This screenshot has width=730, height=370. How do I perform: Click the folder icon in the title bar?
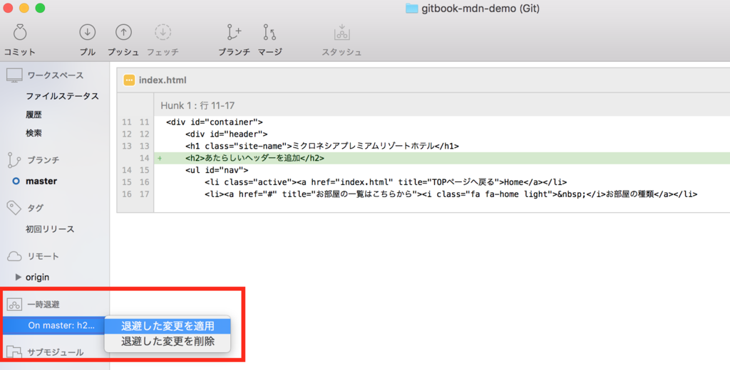[411, 9]
